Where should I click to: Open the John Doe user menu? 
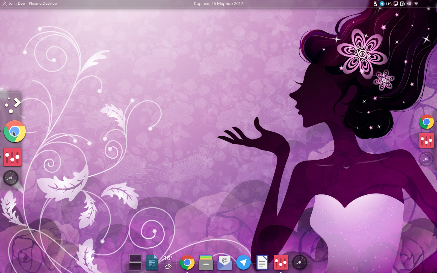(14, 4)
